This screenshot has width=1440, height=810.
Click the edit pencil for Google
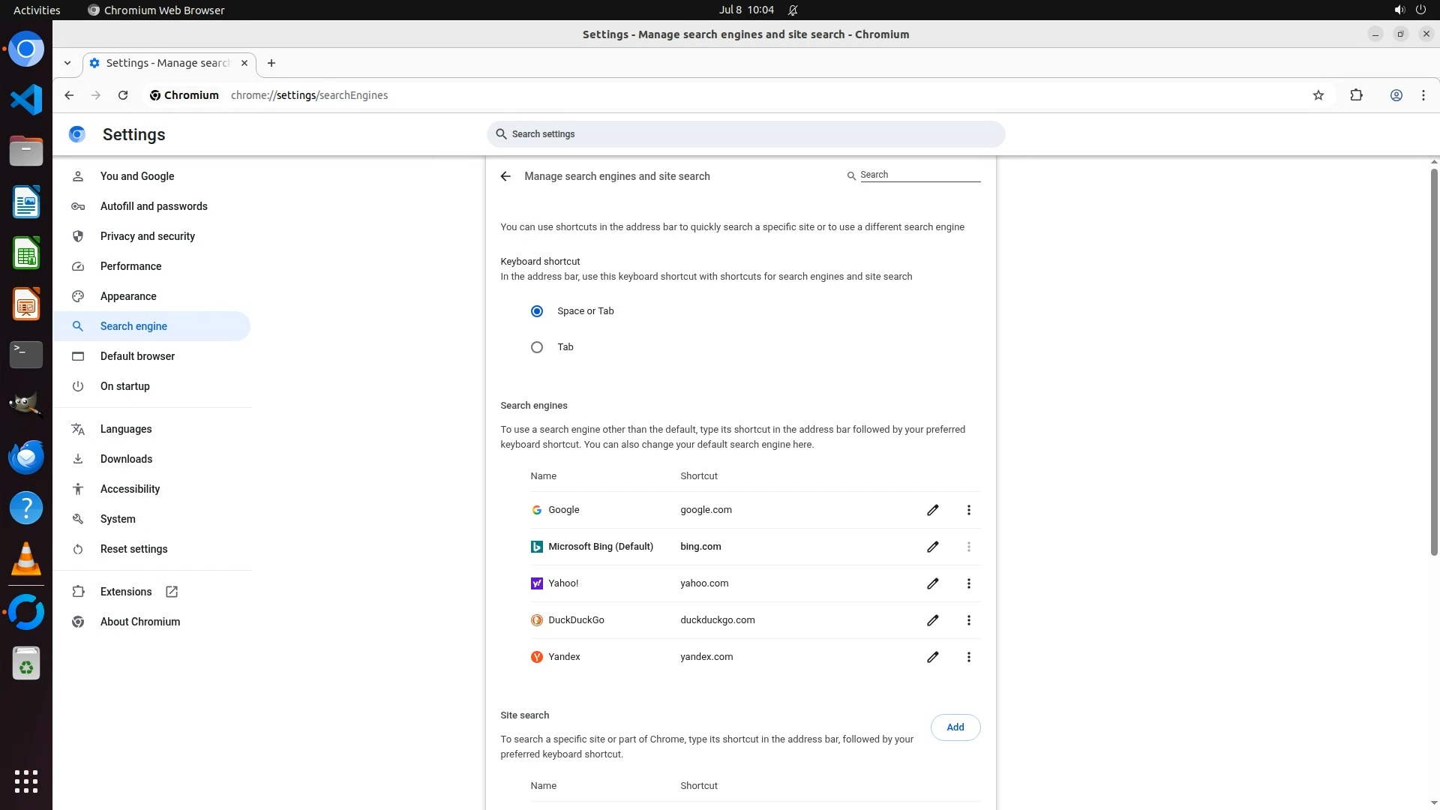click(932, 510)
